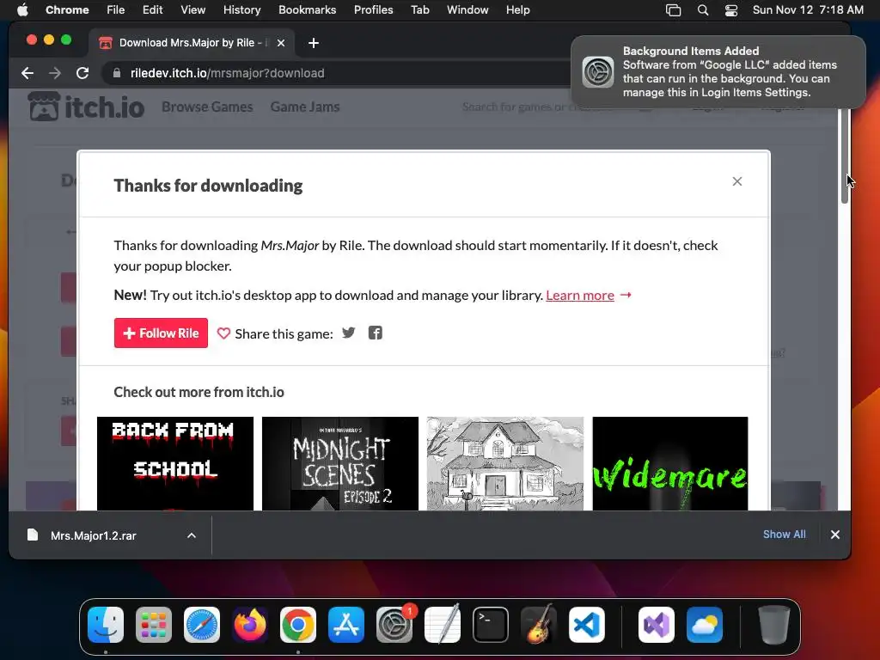Open the Midnight Scenes Episode 2 thumbnail
The image size is (880, 660).
point(340,463)
